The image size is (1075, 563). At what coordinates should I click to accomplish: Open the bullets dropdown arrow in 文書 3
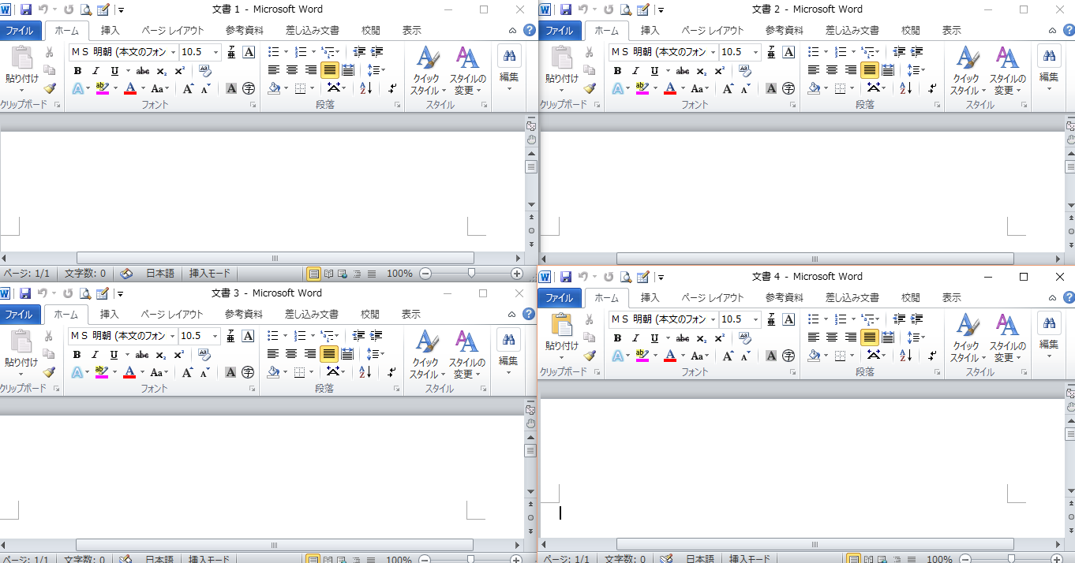[284, 336]
